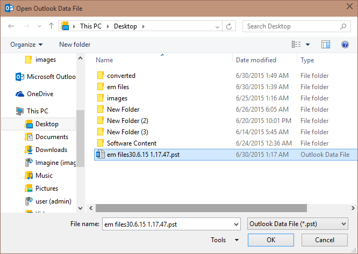The width and height of the screenshot is (358, 254).
Task: Show the preview pane
Action: coord(326,45)
